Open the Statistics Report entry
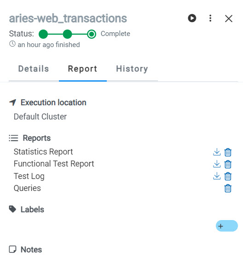Viewport: 243px width, 280px height. click(43, 152)
